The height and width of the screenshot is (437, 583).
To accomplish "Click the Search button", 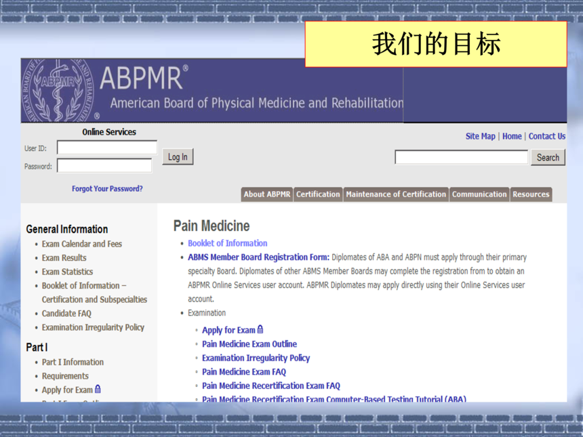I will (548, 157).
